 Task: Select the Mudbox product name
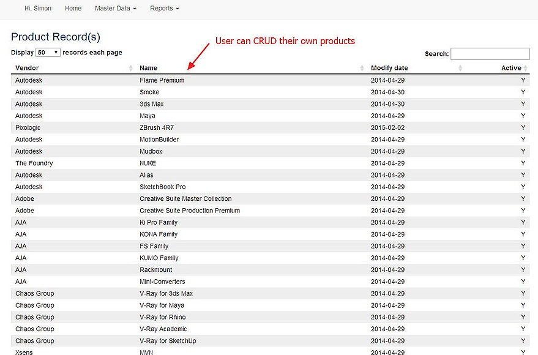tap(151, 151)
